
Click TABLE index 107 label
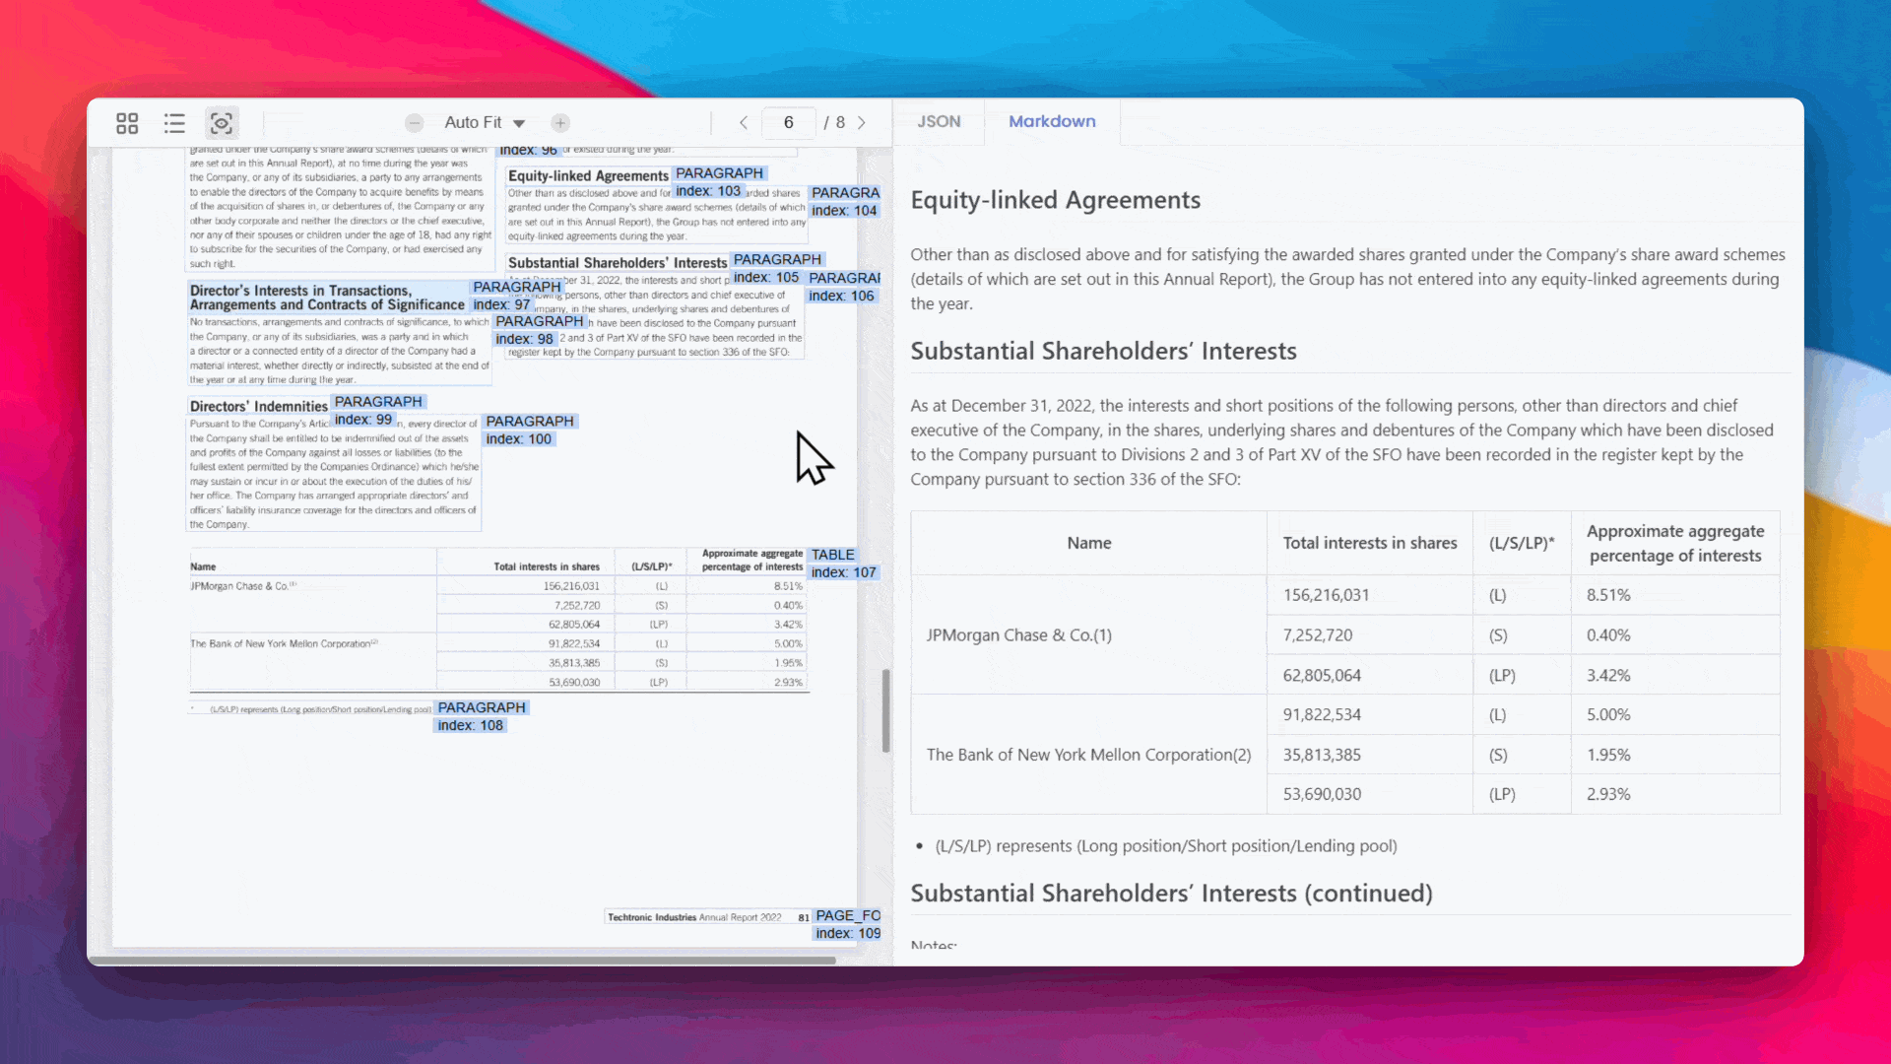840,563
